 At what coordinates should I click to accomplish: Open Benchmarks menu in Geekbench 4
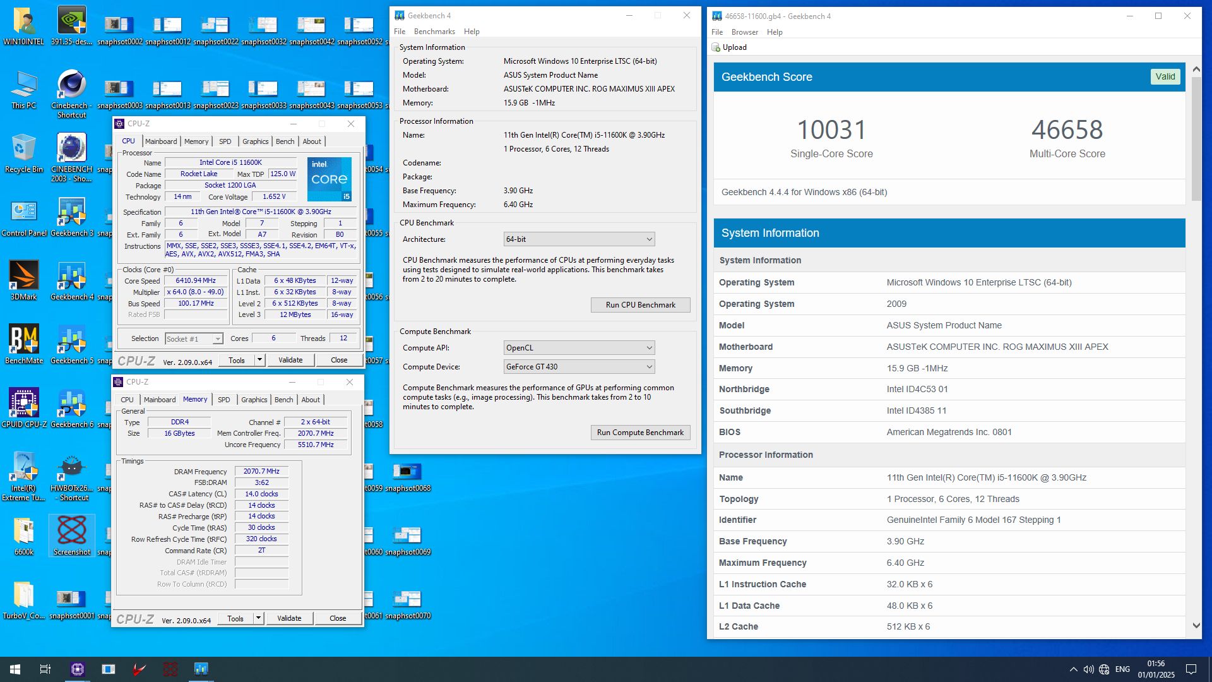click(x=434, y=32)
